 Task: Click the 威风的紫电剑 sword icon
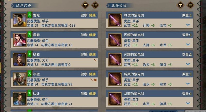click(115, 79)
